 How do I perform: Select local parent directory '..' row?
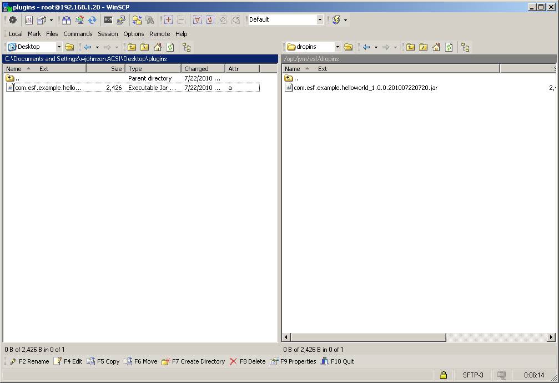click(x=133, y=78)
